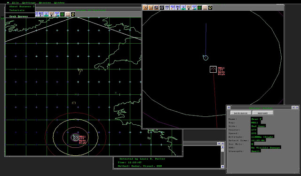Click message line 'Detected by Lewis B. Puller'
The width and height of the screenshot is (301, 176).
[142, 159]
